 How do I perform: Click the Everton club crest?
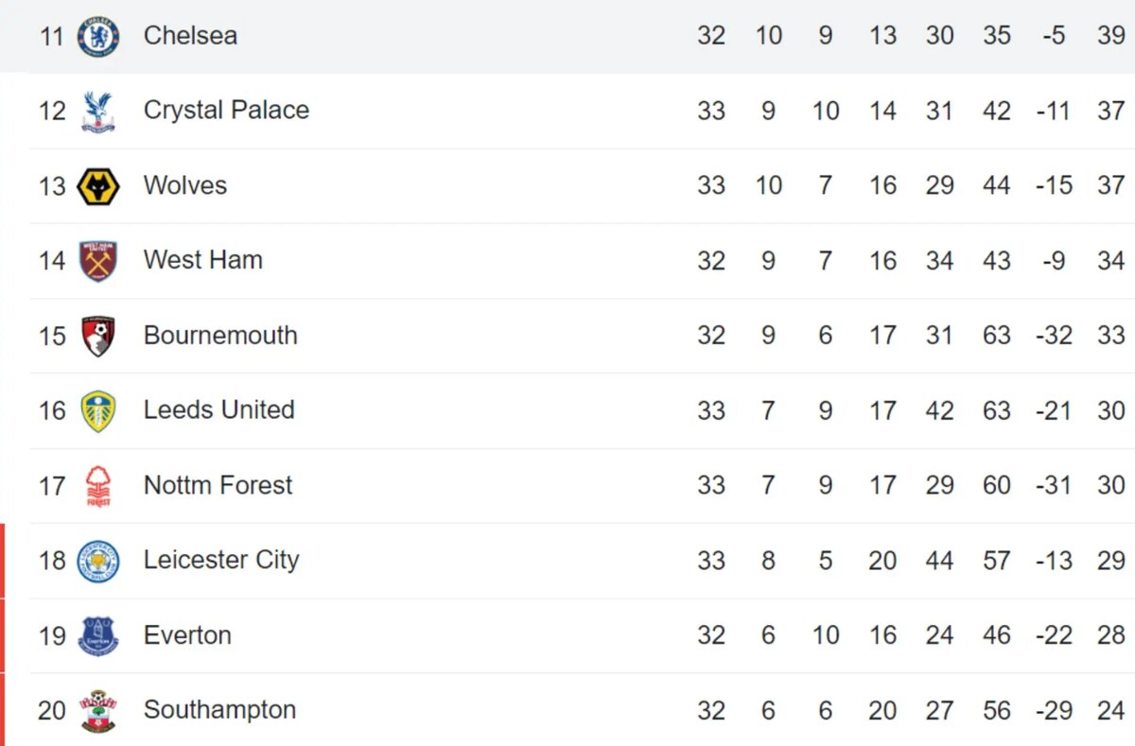[x=98, y=635]
